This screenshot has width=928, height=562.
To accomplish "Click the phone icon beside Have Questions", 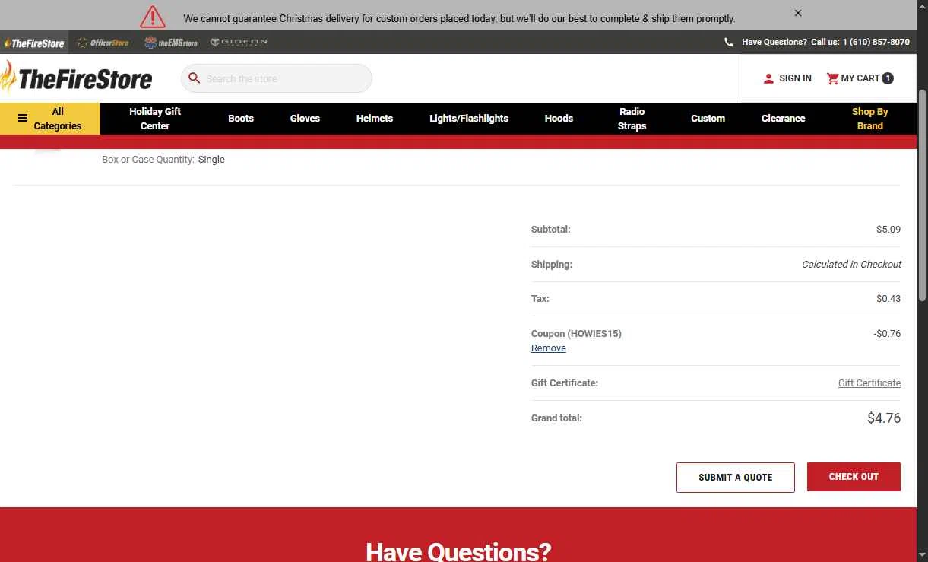I will point(729,43).
